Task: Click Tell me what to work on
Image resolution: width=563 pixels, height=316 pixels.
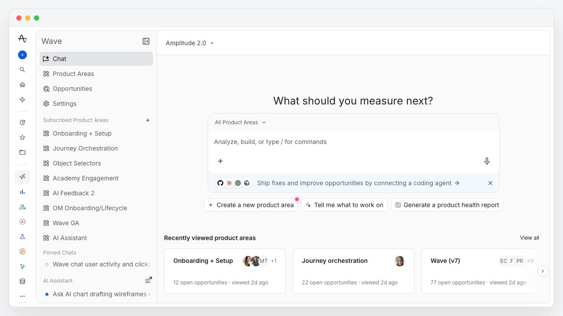Action: coord(344,205)
